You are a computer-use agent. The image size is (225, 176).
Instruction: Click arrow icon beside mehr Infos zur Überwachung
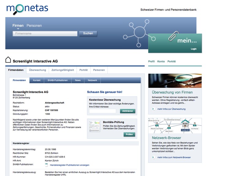(x=153, y=109)
